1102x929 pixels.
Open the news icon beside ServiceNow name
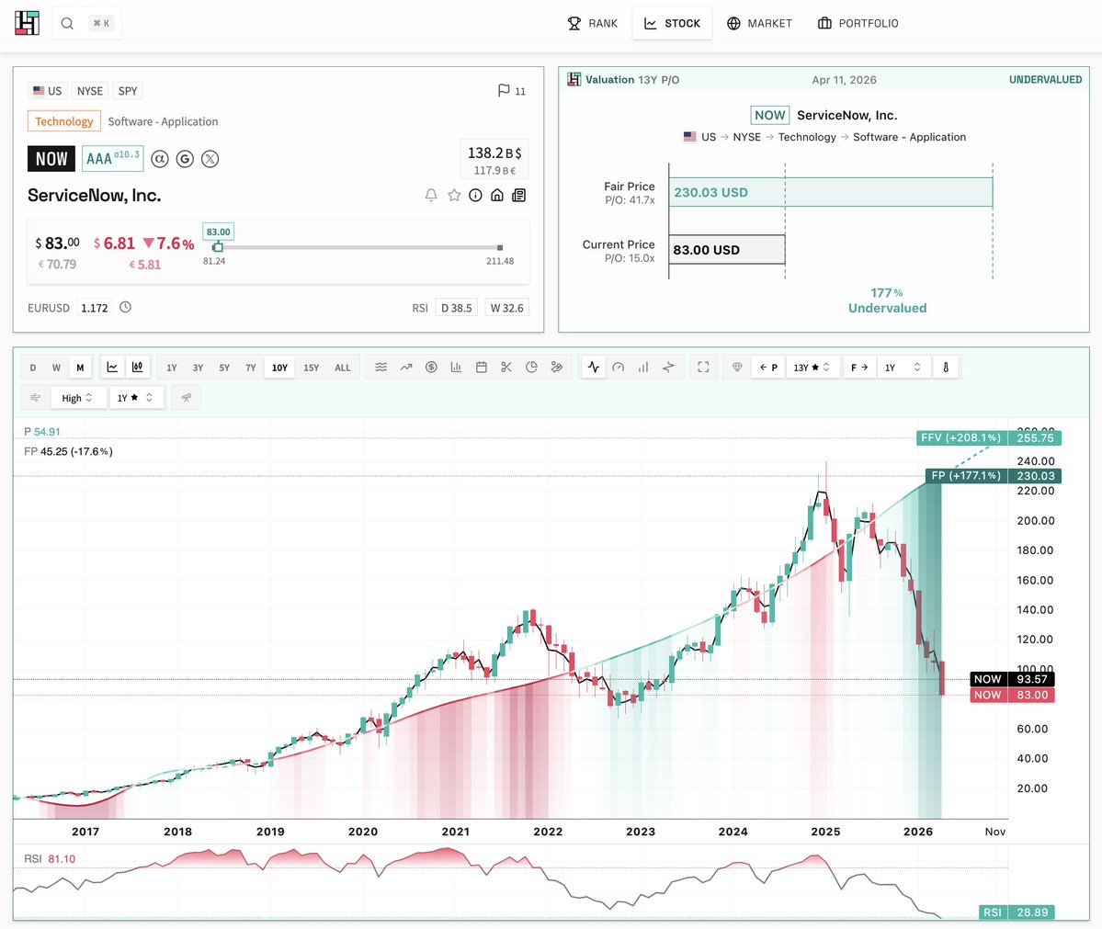(x=518, y=196)
